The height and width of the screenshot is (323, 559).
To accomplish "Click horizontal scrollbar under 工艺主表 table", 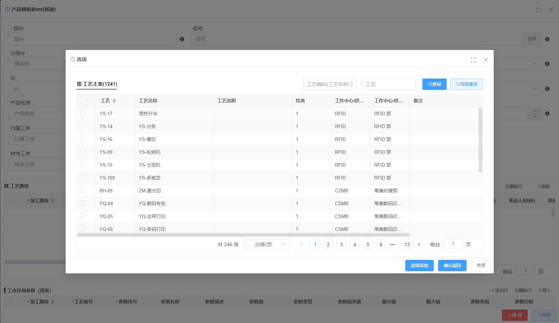I will (x=243, y=235).
